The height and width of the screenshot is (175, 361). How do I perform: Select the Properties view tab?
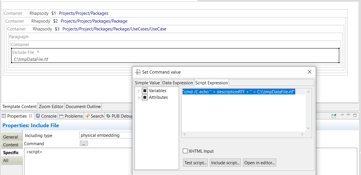[17, 116]
